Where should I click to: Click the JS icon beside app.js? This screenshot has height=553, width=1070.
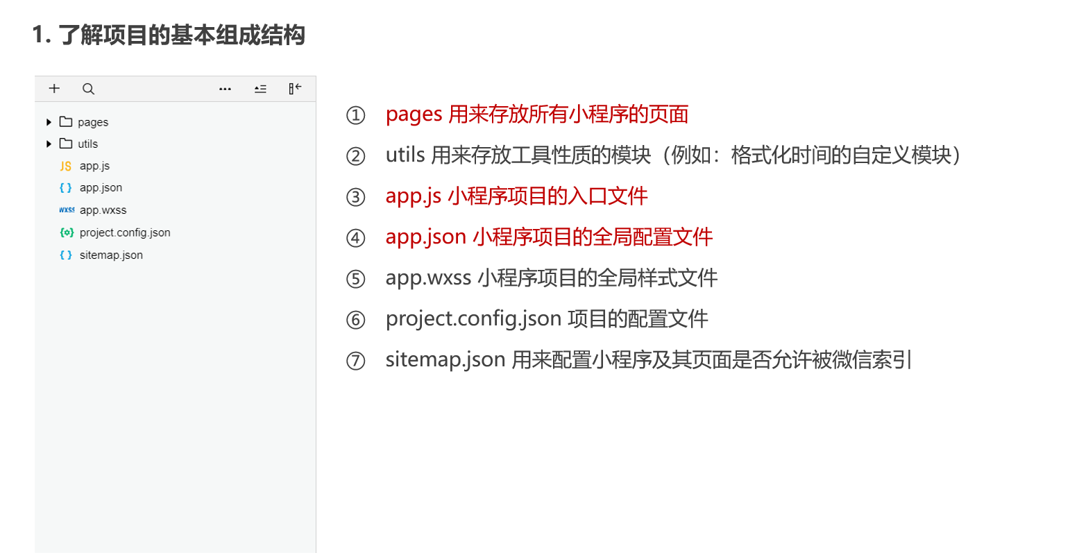pos(66,166)
